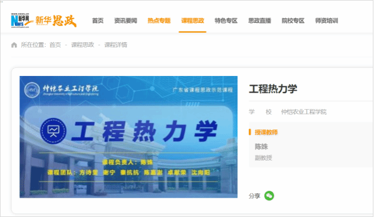Click the 首页 breadcrumb link
The image size is (374, 217).
click(x=55, y=45)
